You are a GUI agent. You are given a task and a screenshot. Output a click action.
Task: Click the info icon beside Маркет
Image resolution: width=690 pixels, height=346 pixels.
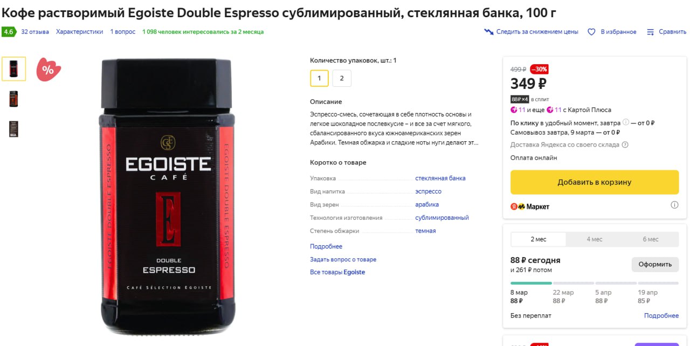674,205
